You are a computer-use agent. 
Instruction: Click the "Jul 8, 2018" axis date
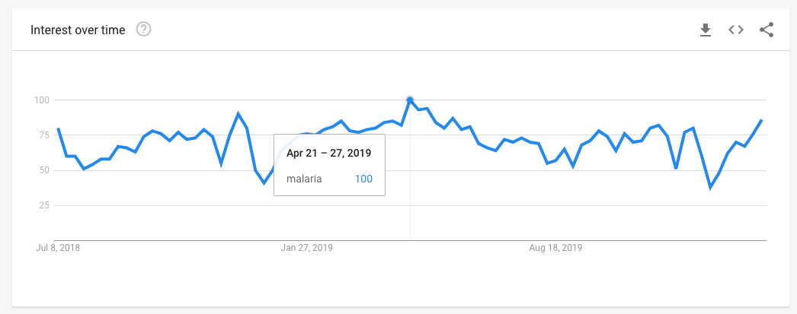[58, 248]
